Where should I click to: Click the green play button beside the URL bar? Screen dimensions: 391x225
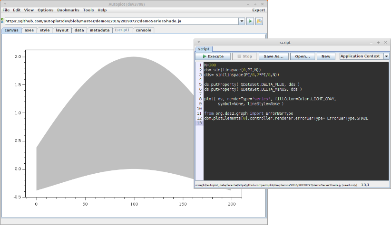coord(250,21)
